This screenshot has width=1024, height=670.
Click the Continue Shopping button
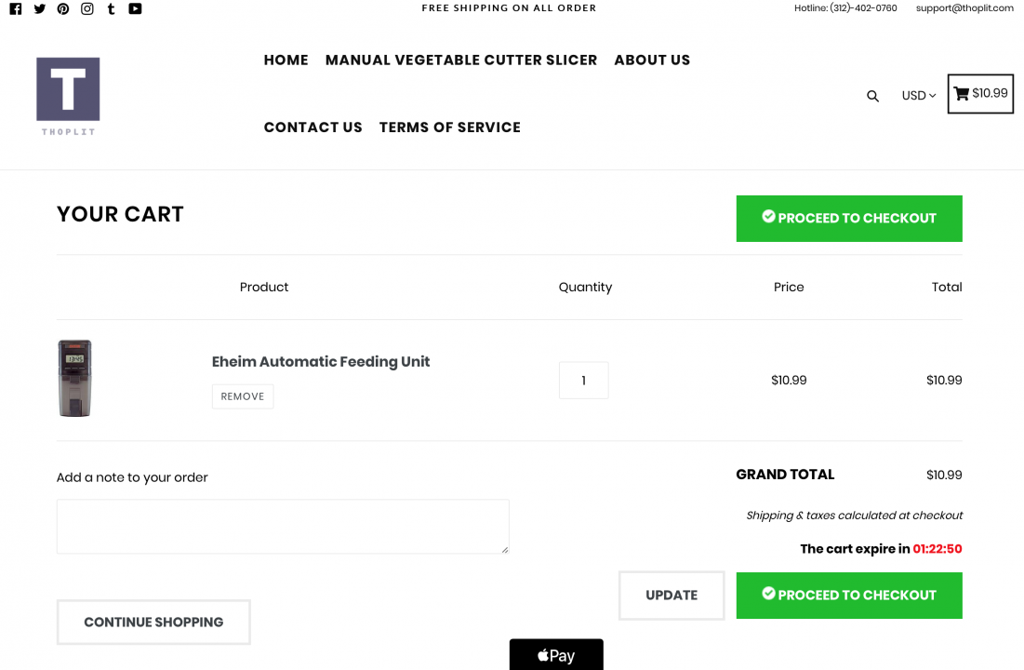(x=153, y=623)
